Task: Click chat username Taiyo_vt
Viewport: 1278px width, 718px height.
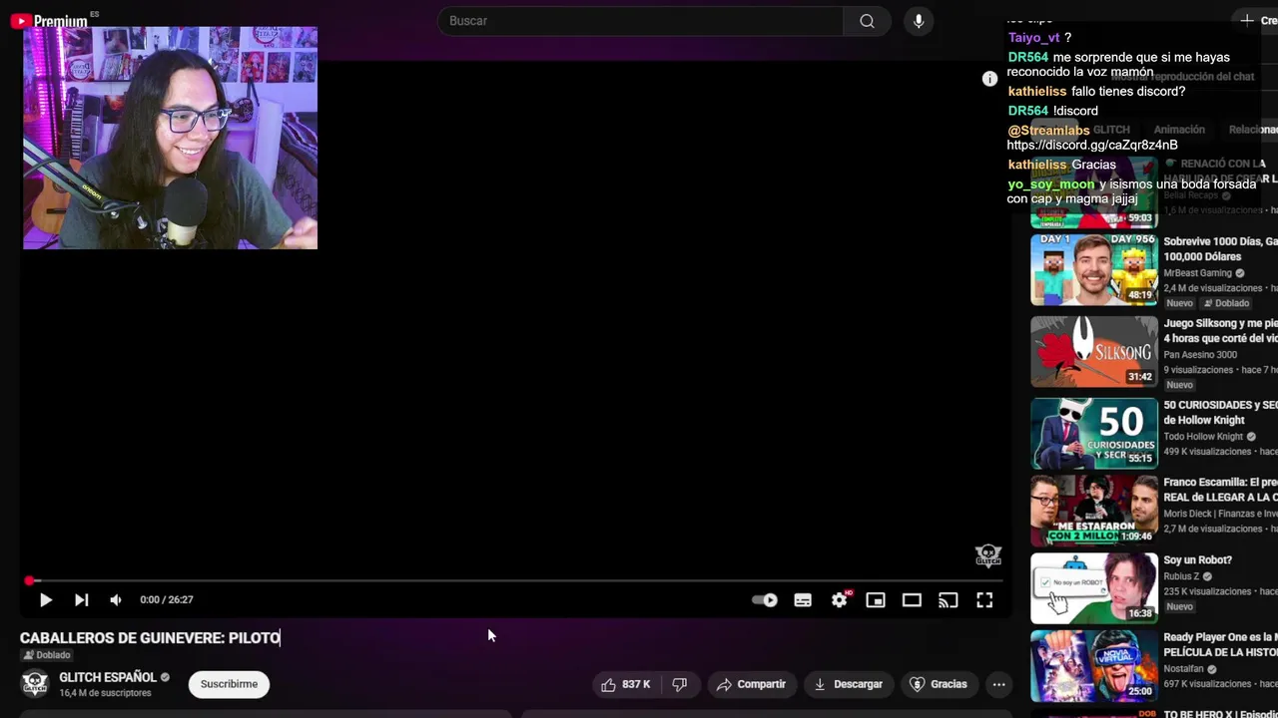Action: click(x=1033, y=38)
